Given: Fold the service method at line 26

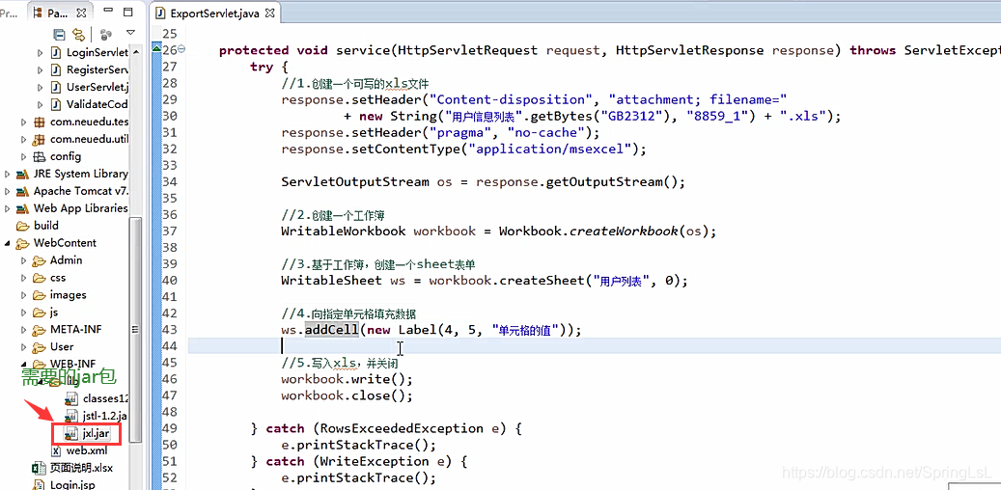Looking at the screenshot, I should click(182, 49).
